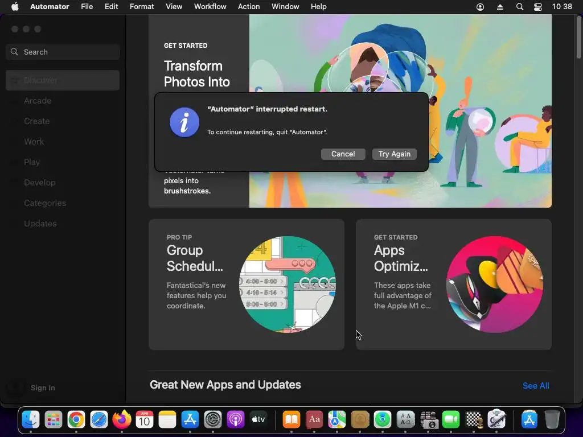The height and width of the screenshot is (437, 583).
Task: Open the Window menu
Action: pos(285,7)
